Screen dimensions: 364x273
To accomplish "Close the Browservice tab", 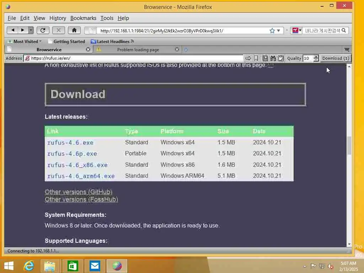I will click(88, 49).
